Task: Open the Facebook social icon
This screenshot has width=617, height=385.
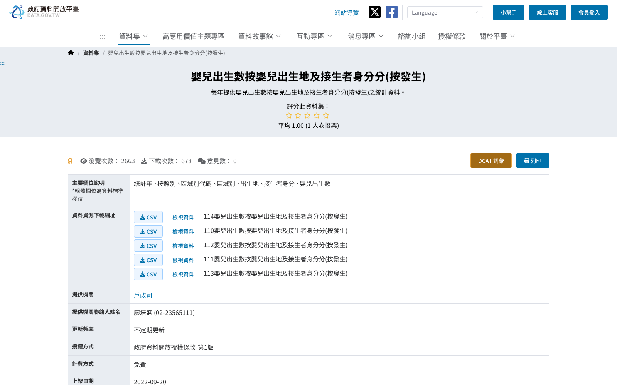Action: (391, 12)
